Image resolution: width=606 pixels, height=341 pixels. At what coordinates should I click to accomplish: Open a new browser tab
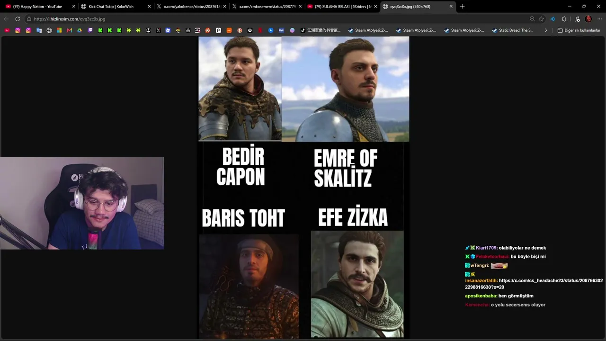[x=462, y=7]
